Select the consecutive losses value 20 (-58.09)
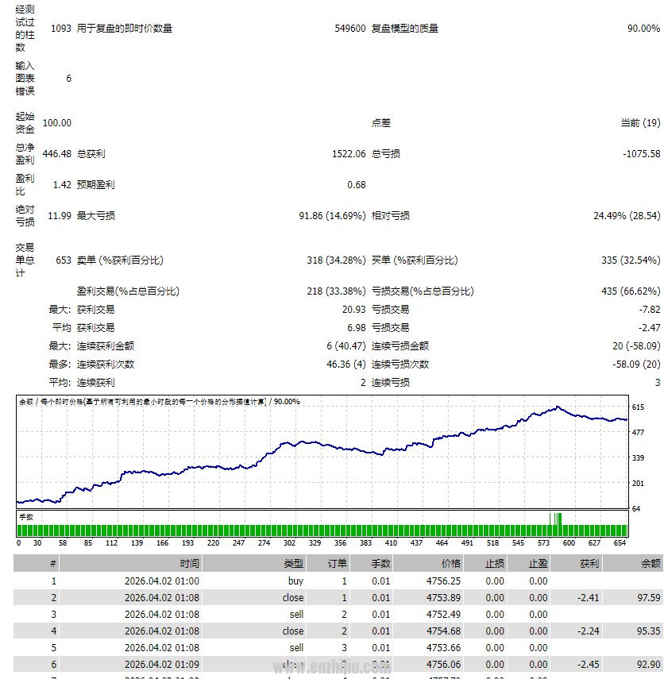The image size is (664, 679). (x=636, y=346)
